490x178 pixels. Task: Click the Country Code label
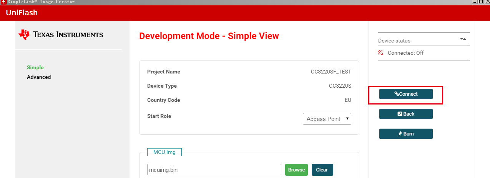[x=164, y=100]
